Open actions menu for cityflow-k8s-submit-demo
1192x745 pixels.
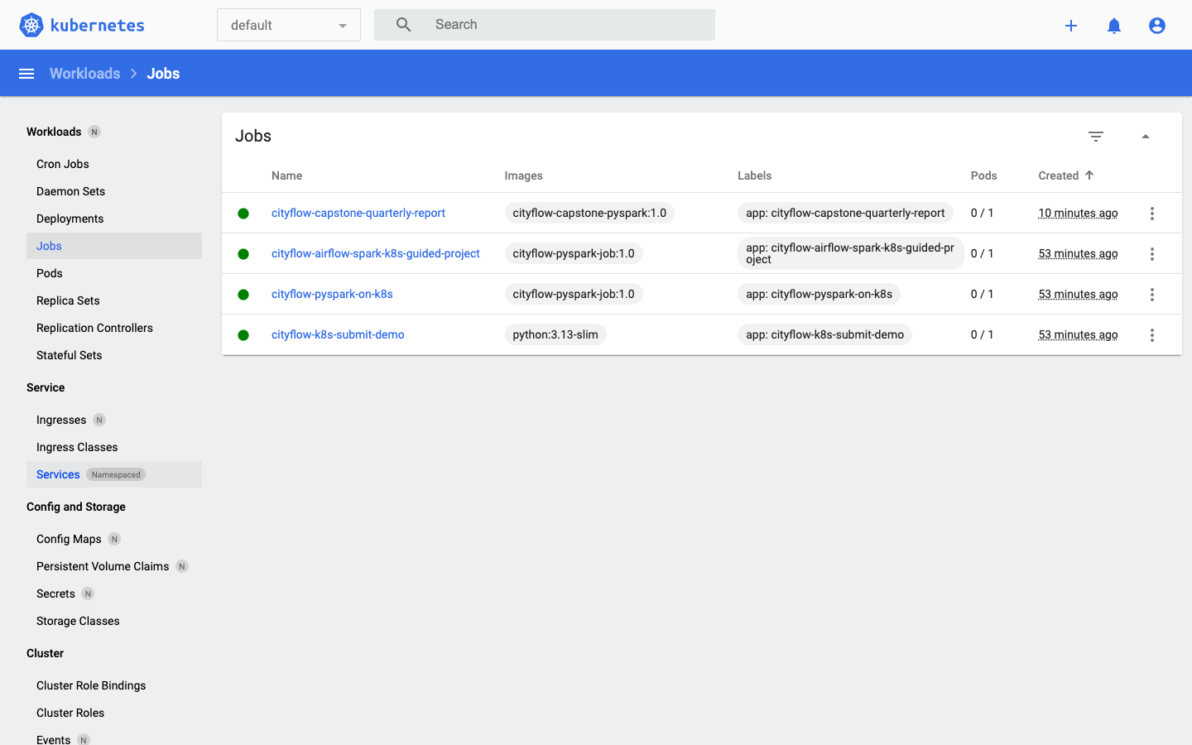click(1152, 335)
